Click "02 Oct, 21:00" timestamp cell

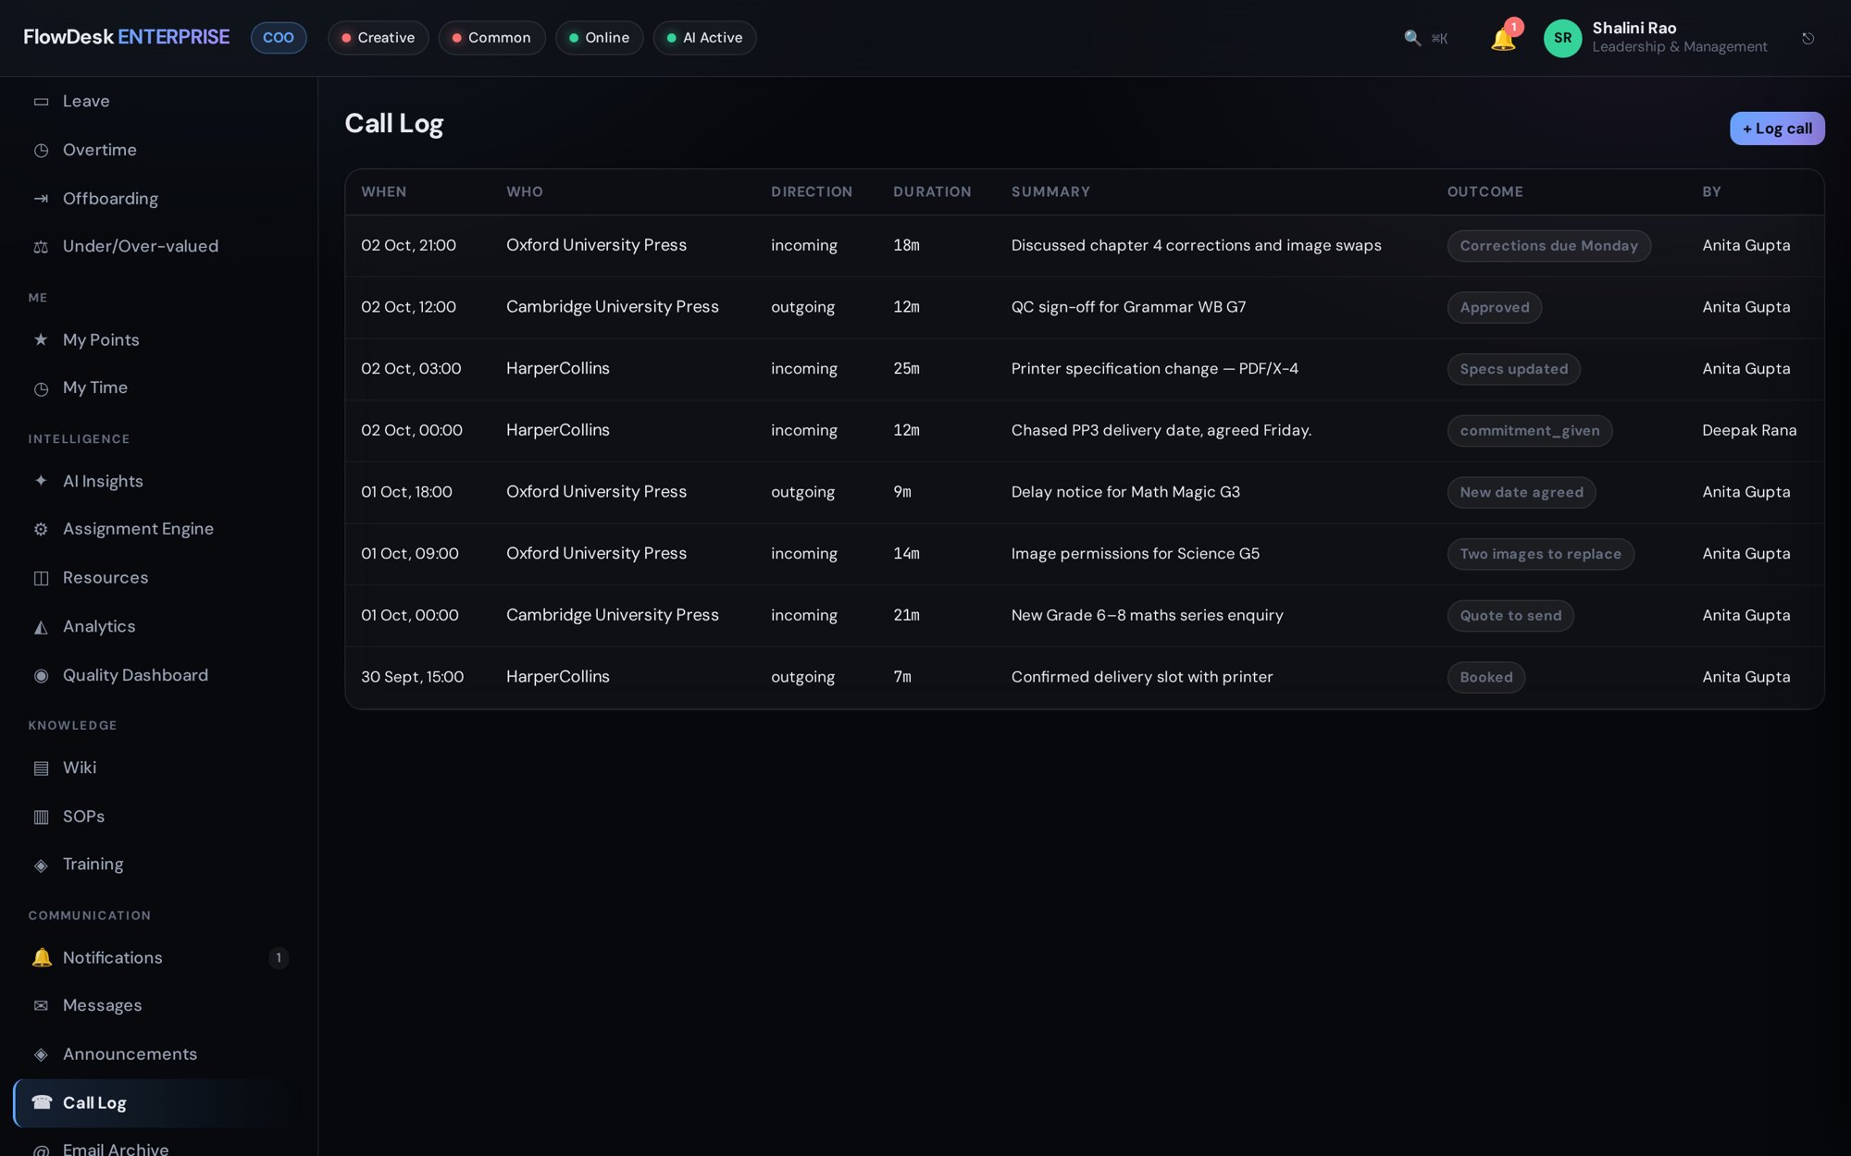pos(408,245)
